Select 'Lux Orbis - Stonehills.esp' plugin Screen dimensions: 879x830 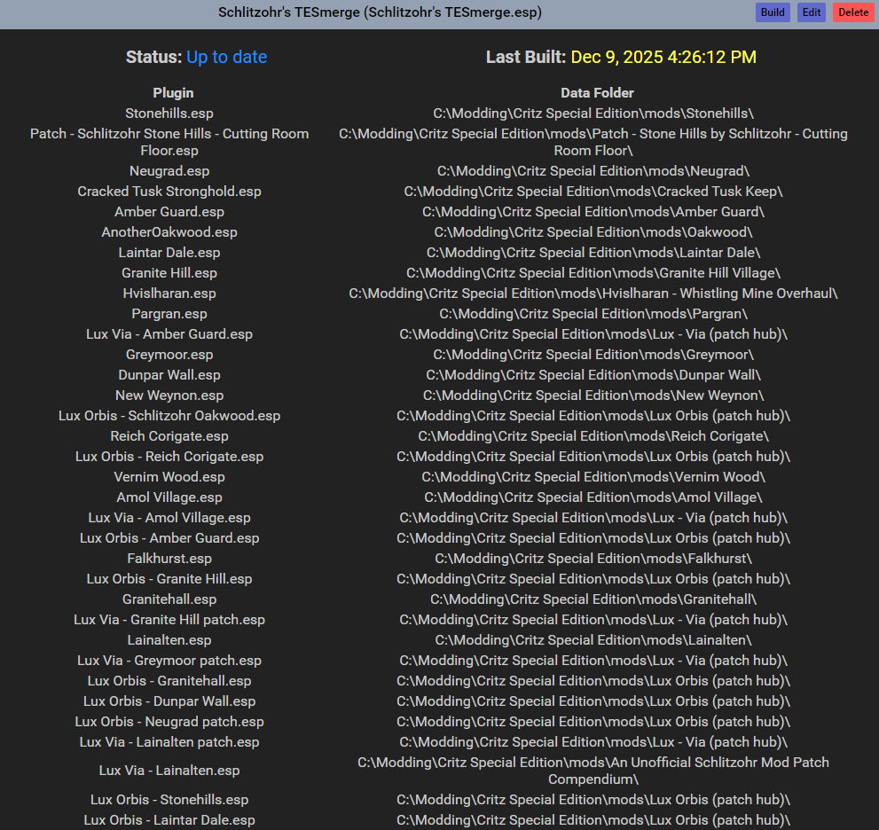(x=169, y=800)
